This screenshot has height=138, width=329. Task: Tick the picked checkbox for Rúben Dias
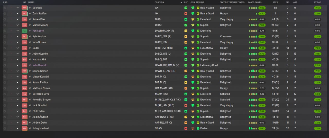pos(5,19)
